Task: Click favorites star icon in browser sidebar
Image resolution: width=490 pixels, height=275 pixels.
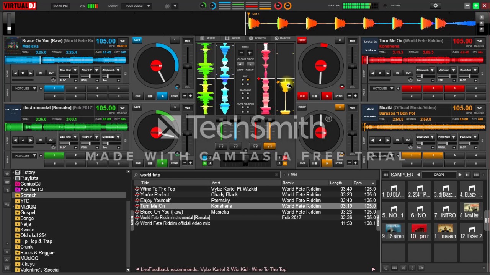Action: (x=7, y=174)
